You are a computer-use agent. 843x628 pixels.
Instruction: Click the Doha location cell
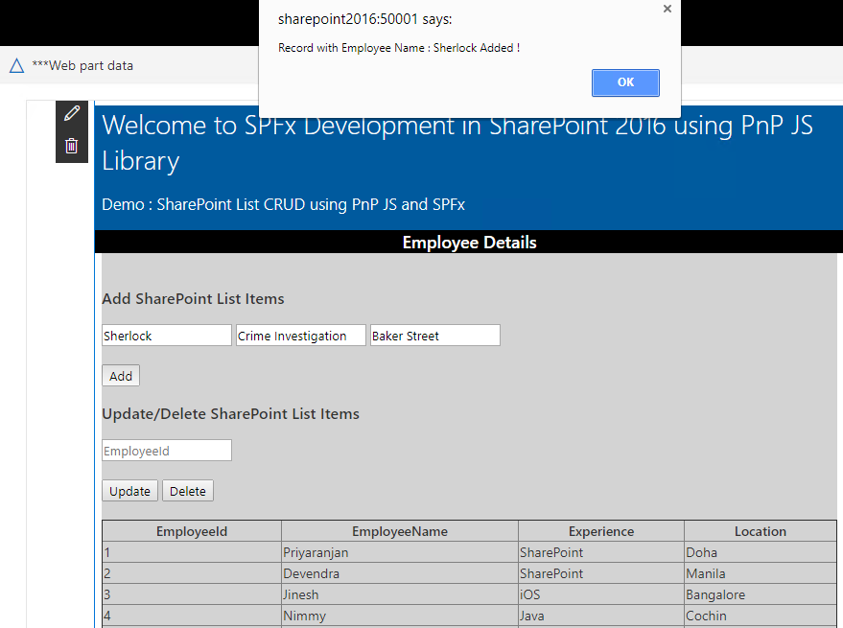pos(761,552)
